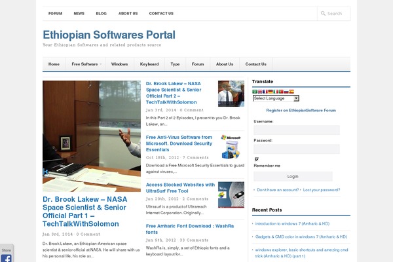Click the Password input field
Screen dimensions: 393x262
pyautogui.click(x=297, y=149)
